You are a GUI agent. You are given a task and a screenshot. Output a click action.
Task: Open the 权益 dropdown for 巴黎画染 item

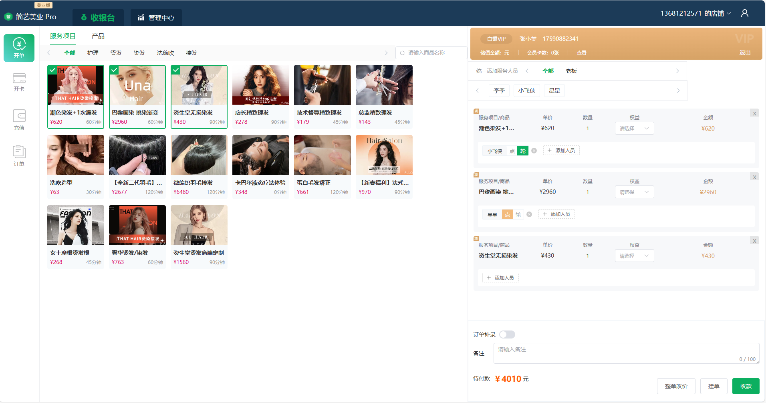tap(634, 192)
